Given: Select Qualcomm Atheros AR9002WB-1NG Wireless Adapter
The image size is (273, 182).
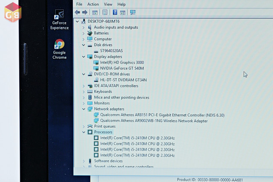Looking at the screenshot, I should point(154,121).
